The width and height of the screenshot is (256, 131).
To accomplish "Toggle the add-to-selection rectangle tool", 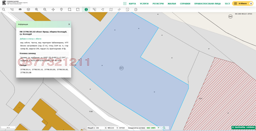I will pos(70,10).
